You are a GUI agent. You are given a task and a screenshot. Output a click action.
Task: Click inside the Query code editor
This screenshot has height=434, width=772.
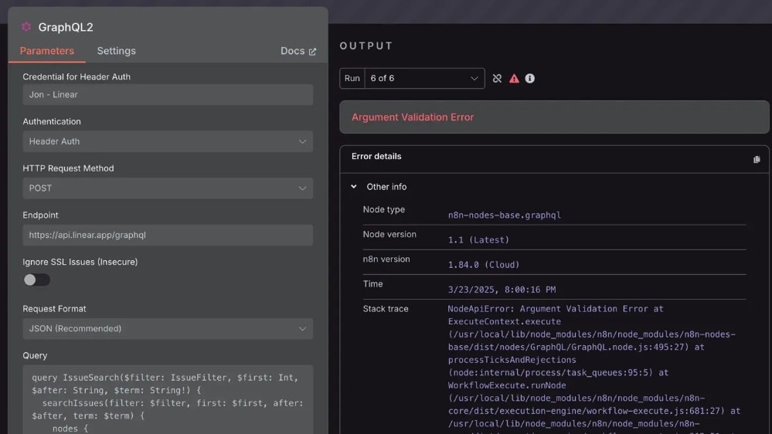pyautogui.click(x=168, y=399)
